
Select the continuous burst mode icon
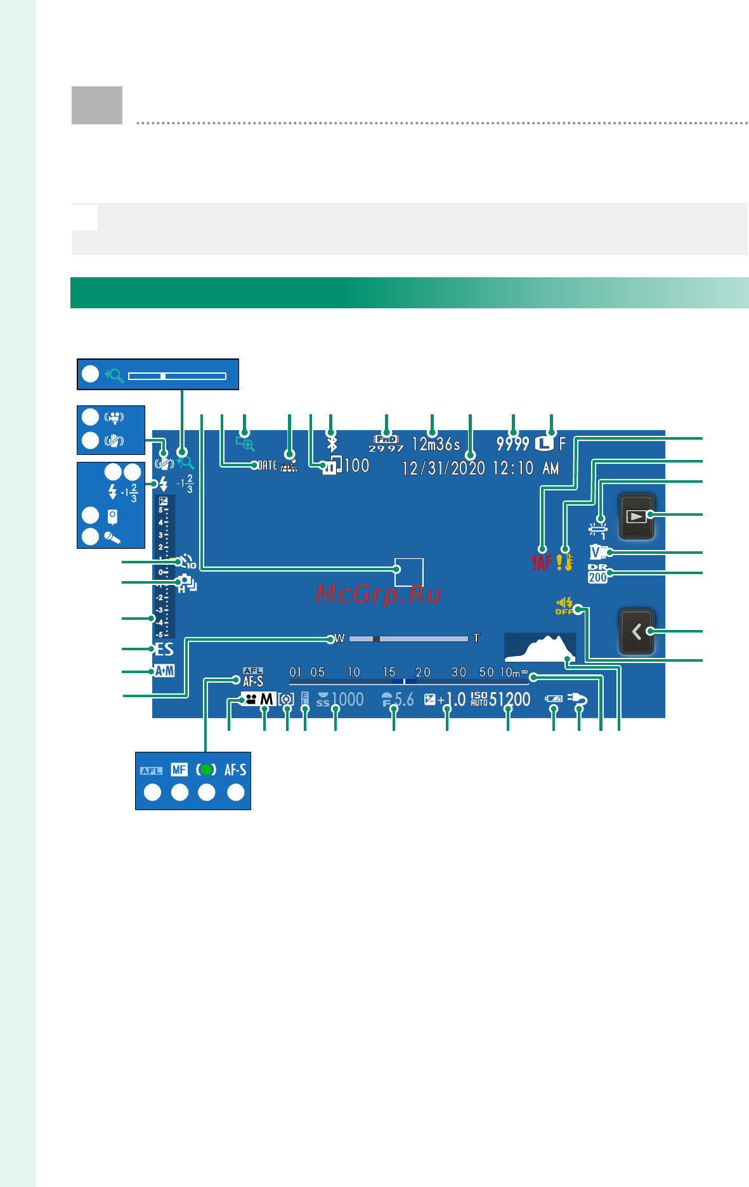[x=187, y=583]
